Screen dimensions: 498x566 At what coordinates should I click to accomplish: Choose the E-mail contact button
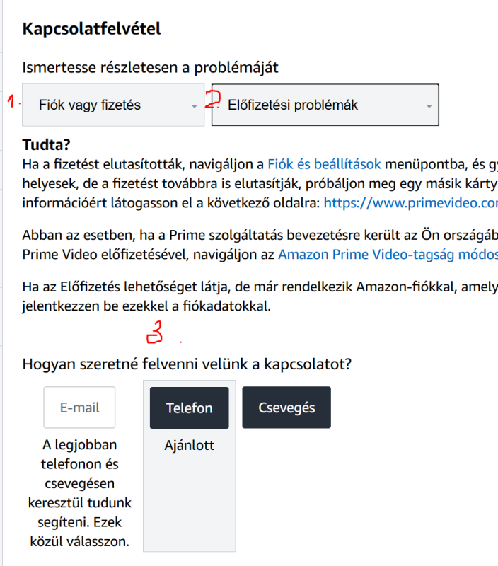coord(79,408)
